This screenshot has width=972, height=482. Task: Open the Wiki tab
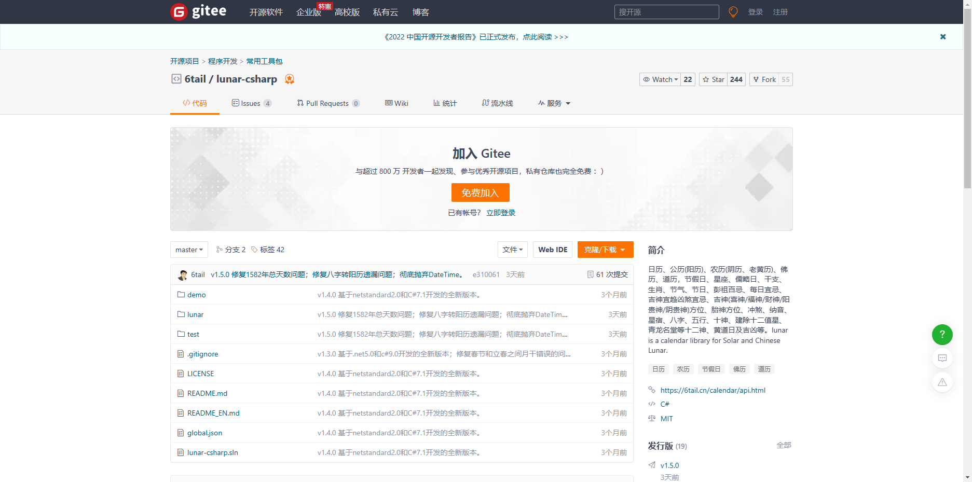(396, 103)
